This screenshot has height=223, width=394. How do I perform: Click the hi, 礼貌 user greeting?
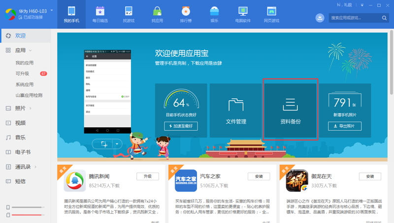[x=344, y=5]
